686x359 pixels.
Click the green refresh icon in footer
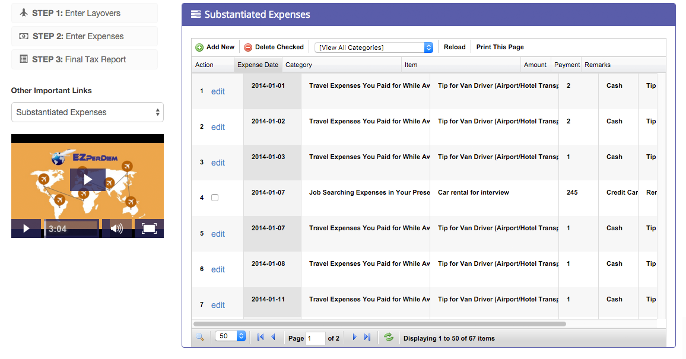(x=389, y=337)
